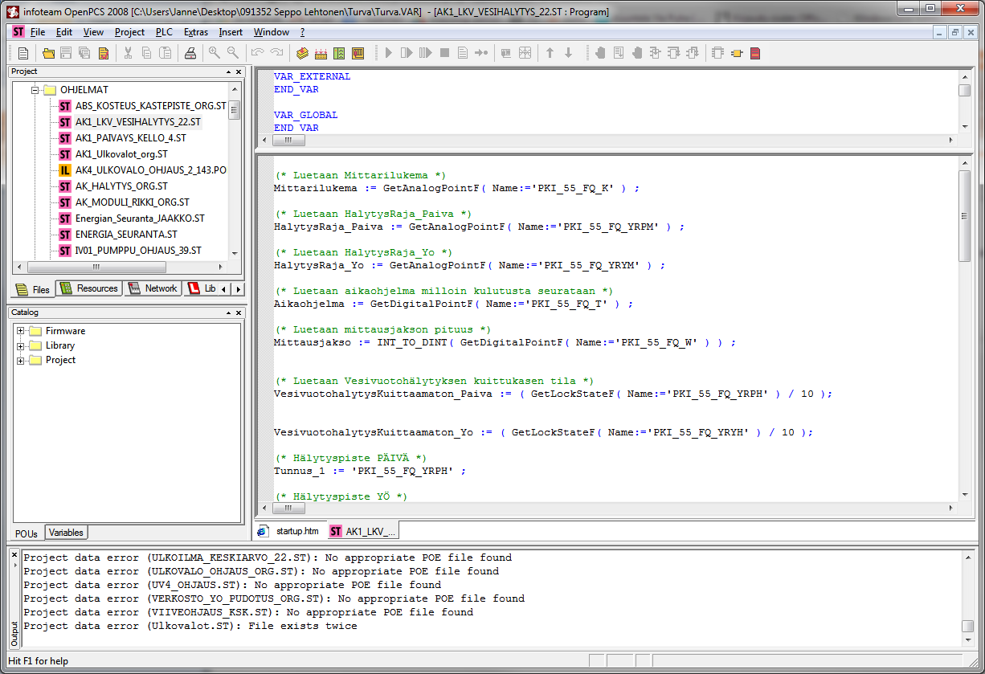Viewport: 985px width, 674px height.
Task: Click 'File exists twice' Ulkovalot.ST error line
Action: tap(190, 626)
